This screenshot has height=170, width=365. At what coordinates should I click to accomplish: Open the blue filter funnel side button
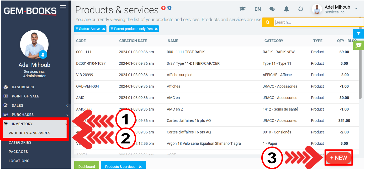358,34
